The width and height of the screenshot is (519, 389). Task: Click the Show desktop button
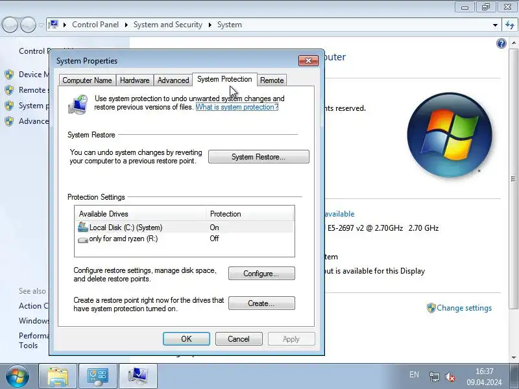click(x=514, y=377)
